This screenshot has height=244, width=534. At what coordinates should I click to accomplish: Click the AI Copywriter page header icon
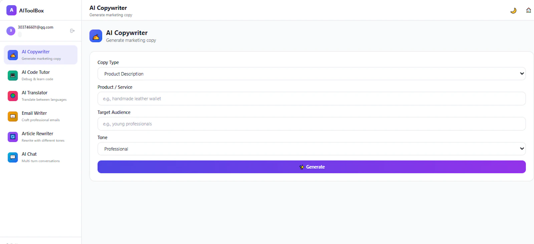pos(96,36)
